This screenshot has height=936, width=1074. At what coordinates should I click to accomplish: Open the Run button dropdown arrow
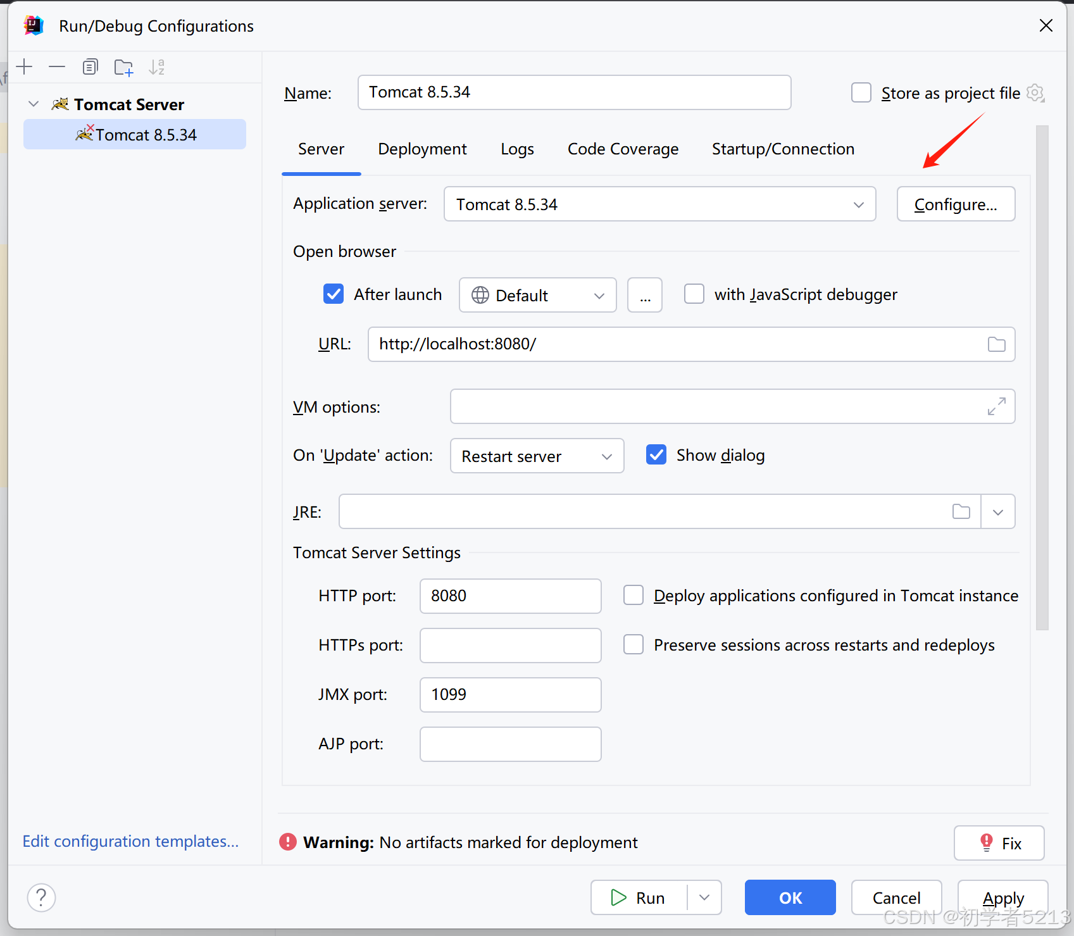(x=704, y=897)
